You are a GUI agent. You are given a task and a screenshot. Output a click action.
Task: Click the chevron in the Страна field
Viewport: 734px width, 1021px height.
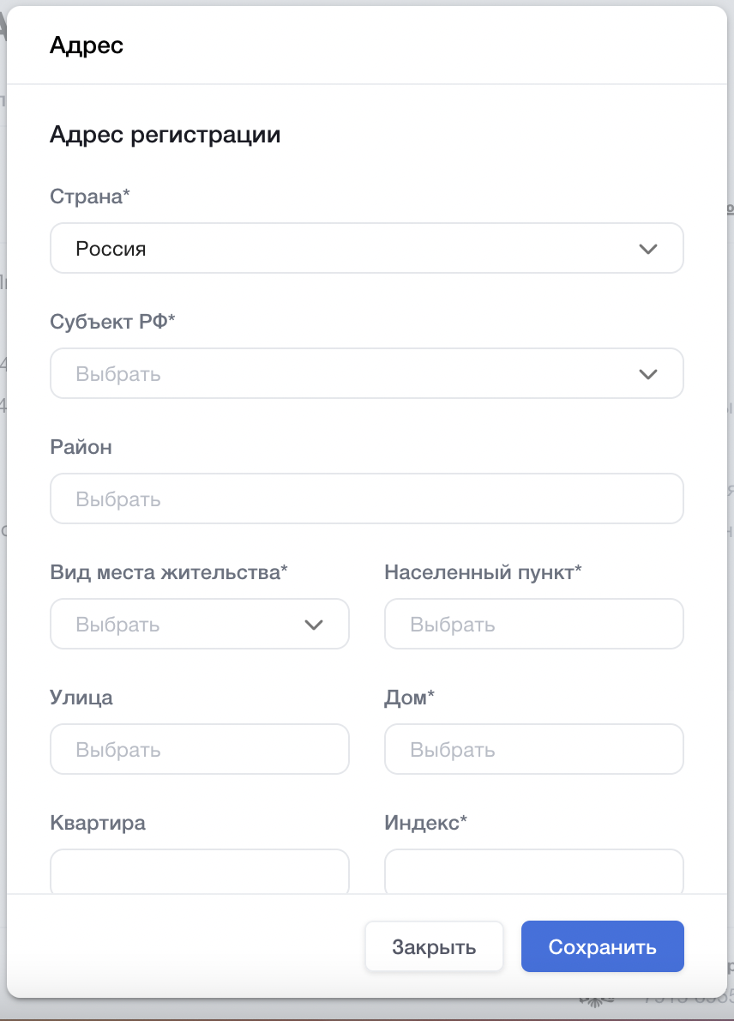pyautogui.click(x=648, y=249)
